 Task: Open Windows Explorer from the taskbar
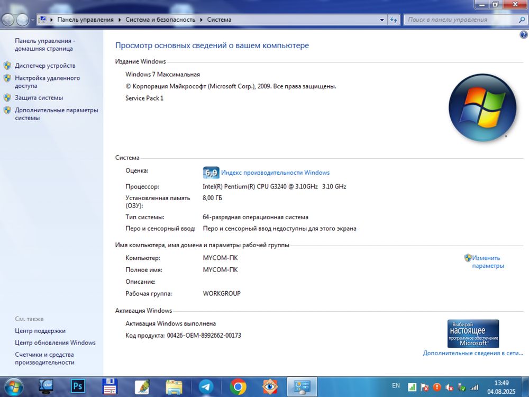pos(174,387)
